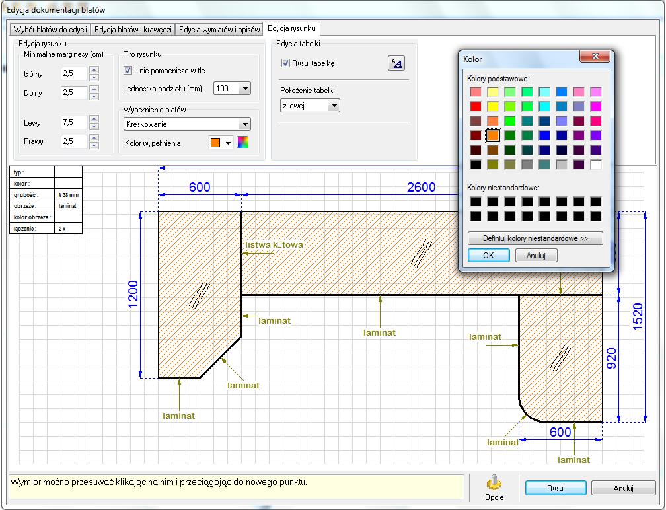Screen dimensions: 666x510
Task: Decrease the Górny margin value
Action: coord(94,77)
